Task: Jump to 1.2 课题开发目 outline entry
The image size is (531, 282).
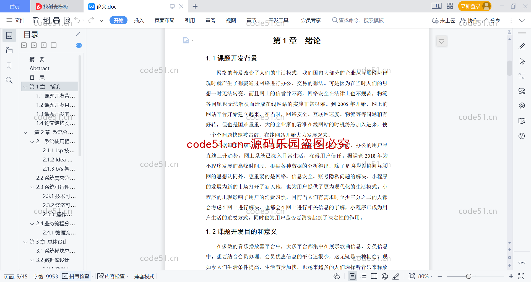Action: pos(56,105)
